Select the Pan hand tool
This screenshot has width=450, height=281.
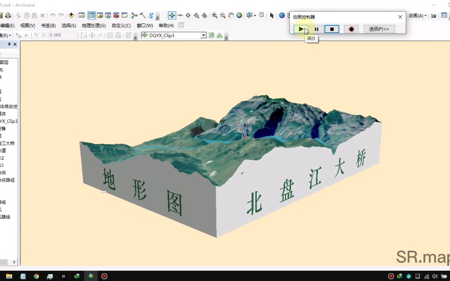pyautogui.click(x=231, y=15)
